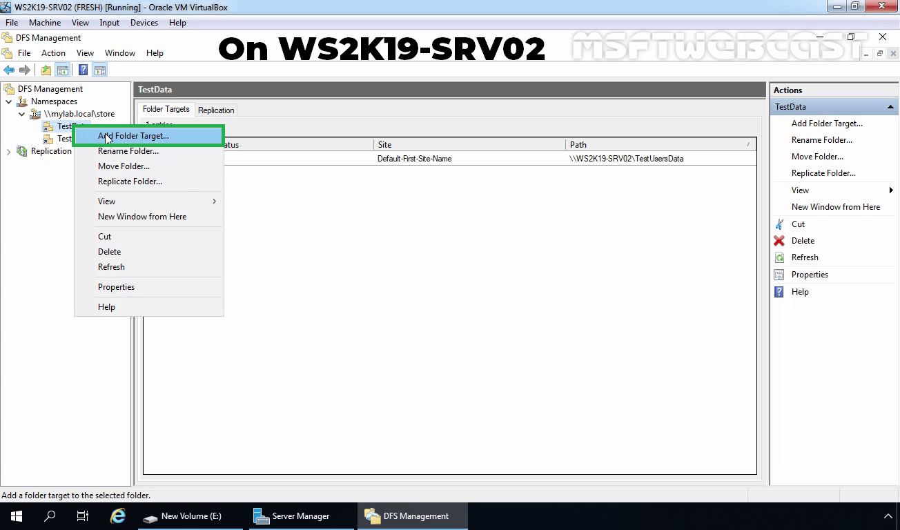Screen dimensions: 900x530
Task: Choose Add Folder Target from the context menu
Action: (133, 136)
